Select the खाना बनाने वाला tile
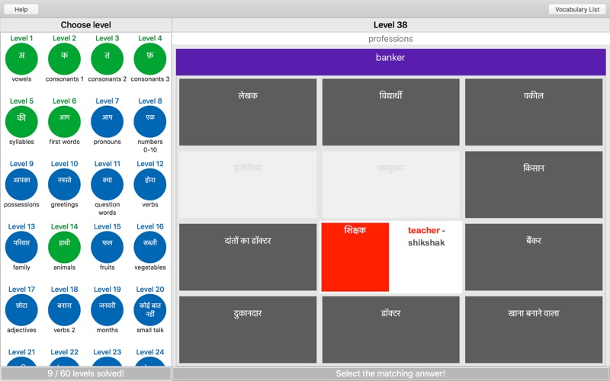This screenshot has width=610, height=381. [x=534, y=330]
